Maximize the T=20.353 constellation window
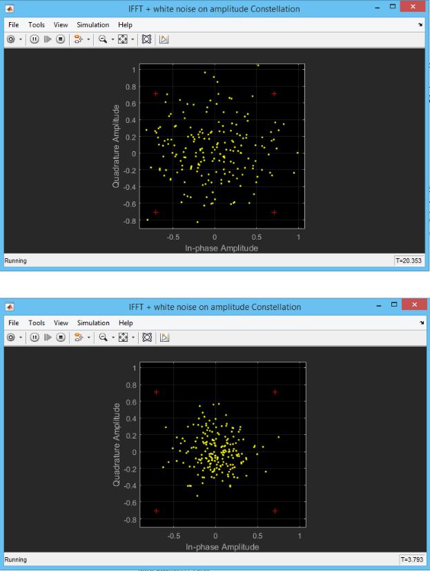This screenshot has width=430, height=571. pos(393,6)
